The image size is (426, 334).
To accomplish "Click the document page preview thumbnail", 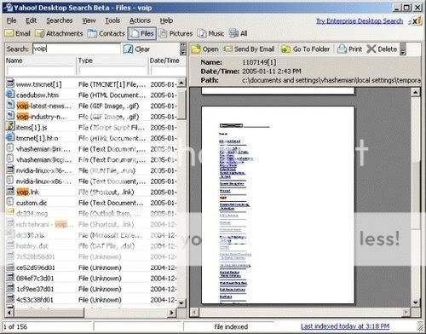I will (x=278, y=204).
